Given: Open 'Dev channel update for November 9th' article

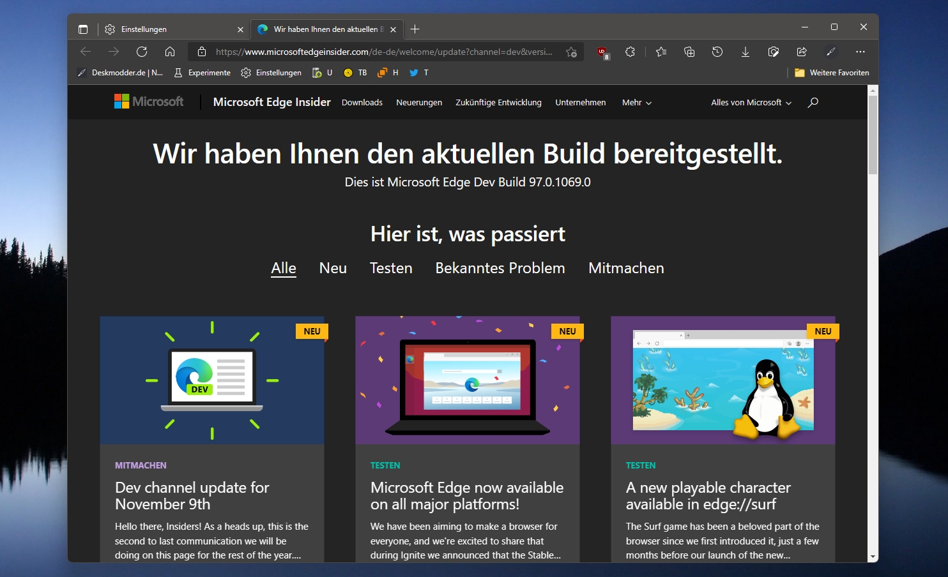Looking at the screenshot, I should (x=192, y=496).
